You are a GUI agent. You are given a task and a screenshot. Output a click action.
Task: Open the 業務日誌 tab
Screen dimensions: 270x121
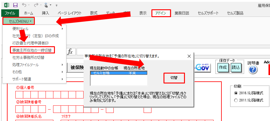pyautogui.click(x=182, y=13)
